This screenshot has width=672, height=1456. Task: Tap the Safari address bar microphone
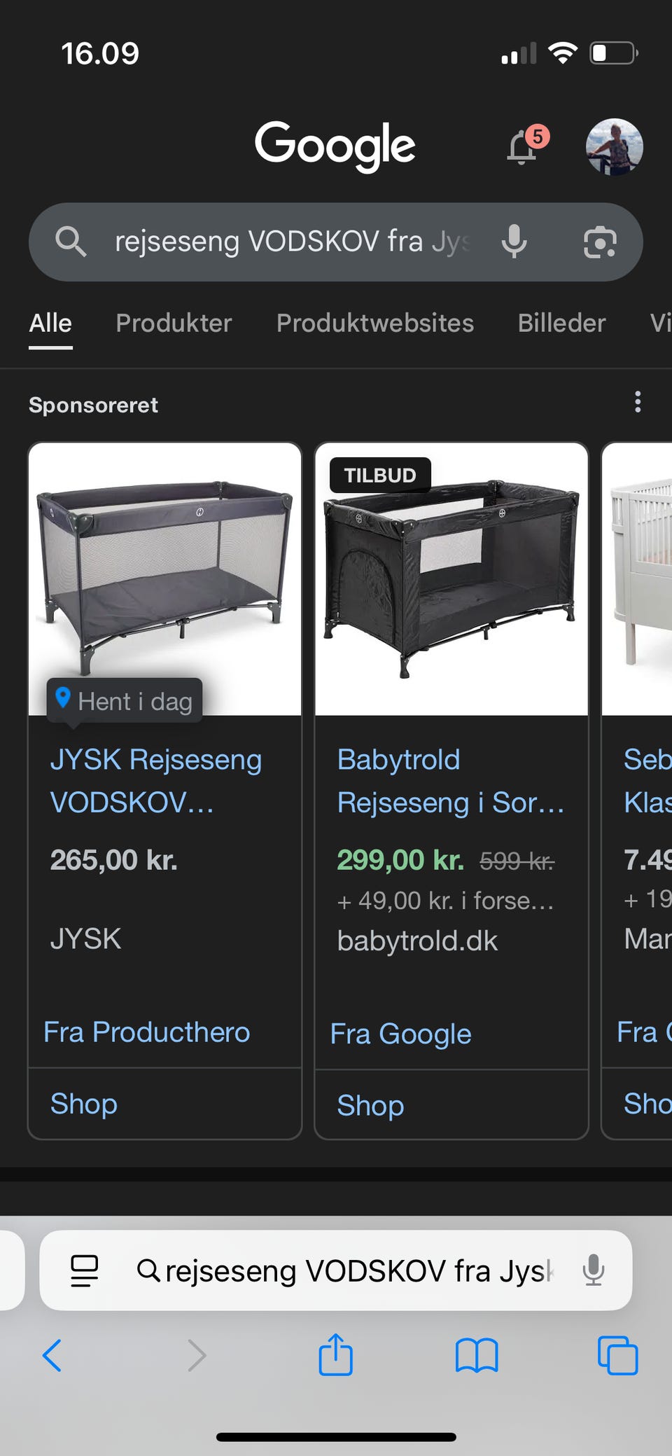click(593, 1270)
